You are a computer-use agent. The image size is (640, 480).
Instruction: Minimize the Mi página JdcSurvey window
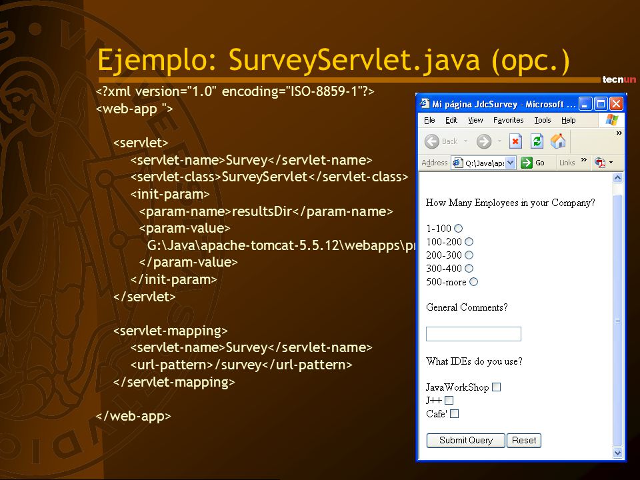click(585, 104)
